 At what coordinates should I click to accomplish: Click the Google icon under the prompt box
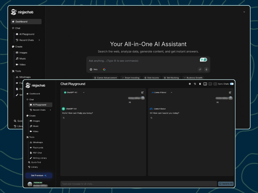pos(104,69)
